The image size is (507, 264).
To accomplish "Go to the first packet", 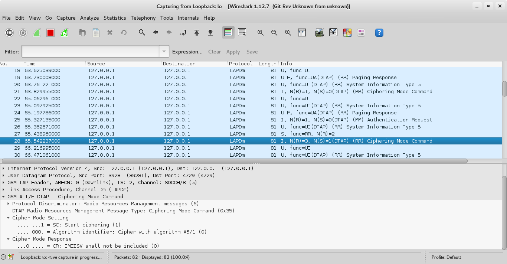I will (x=197, y=33).
